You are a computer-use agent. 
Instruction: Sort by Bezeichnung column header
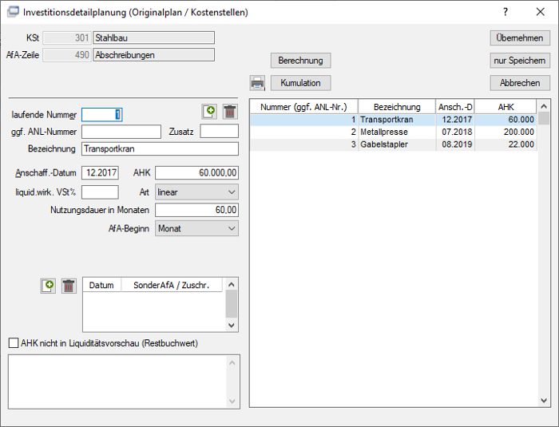click(397, 107)
